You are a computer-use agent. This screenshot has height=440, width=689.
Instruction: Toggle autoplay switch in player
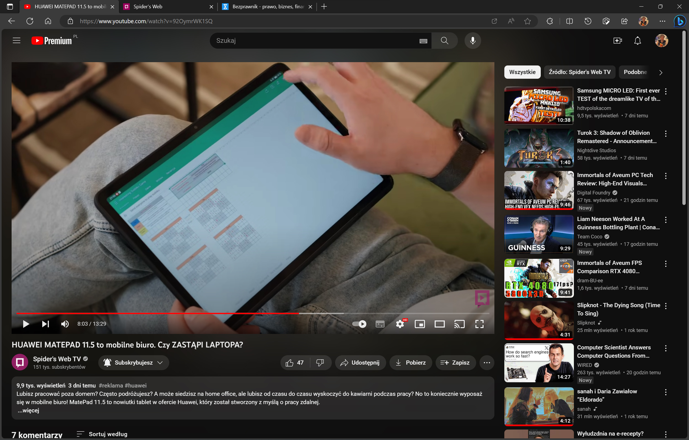point(359,324)
